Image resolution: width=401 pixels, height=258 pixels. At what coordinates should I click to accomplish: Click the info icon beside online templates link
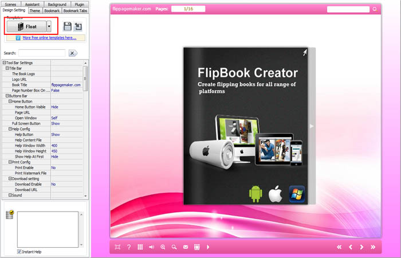(x=18, y=38)
